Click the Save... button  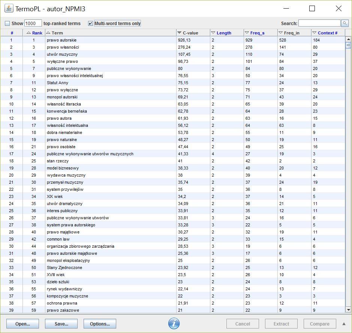coord(61,324)
